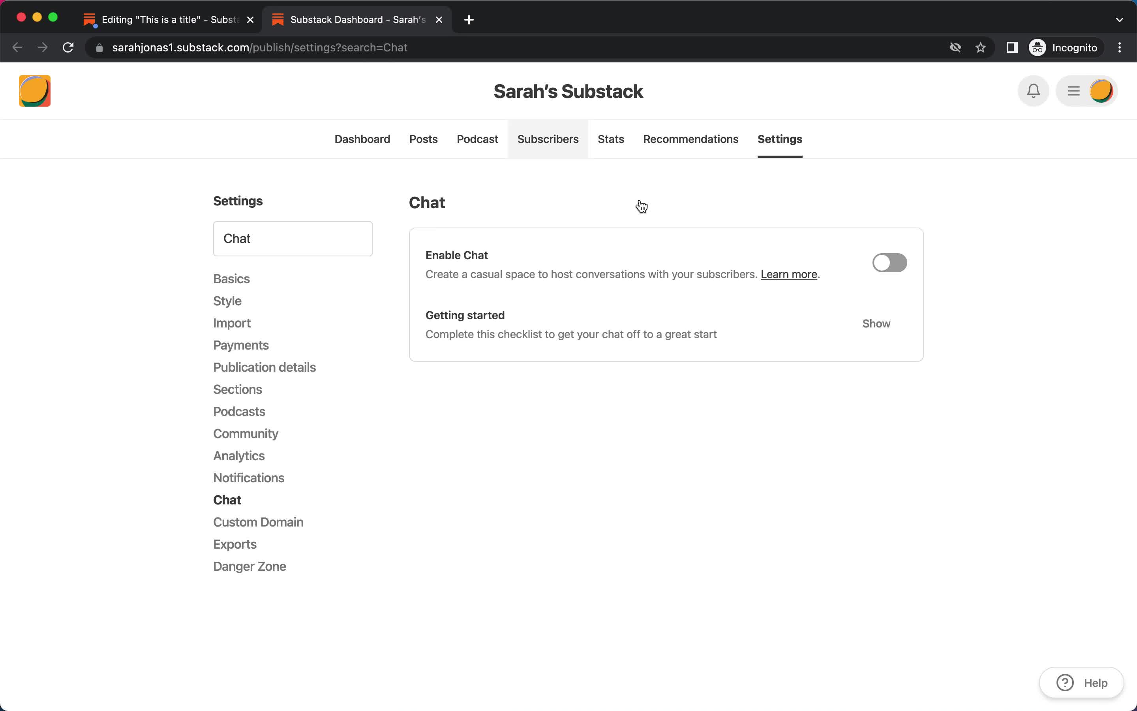1137x711 pixels.
Task: Click the Chat search input field
Action: [293, 238]
